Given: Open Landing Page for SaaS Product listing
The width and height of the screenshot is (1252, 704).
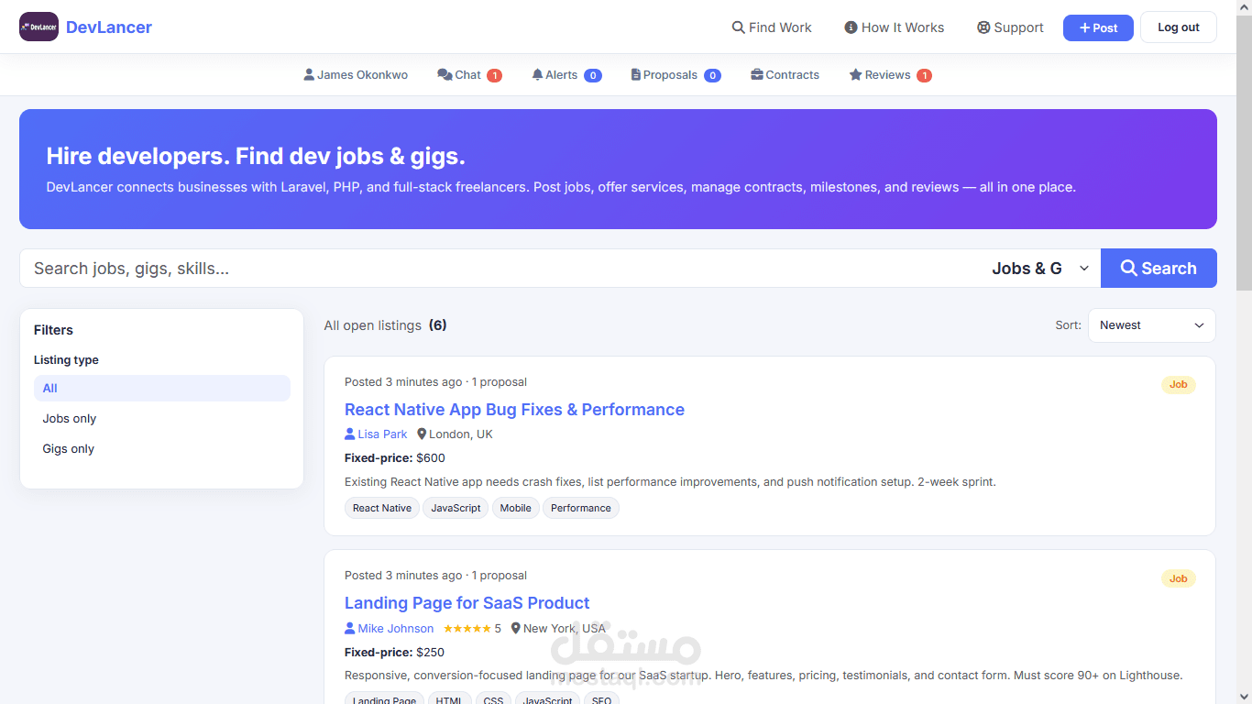Looking at the screenshot, I should click(467, 603).
